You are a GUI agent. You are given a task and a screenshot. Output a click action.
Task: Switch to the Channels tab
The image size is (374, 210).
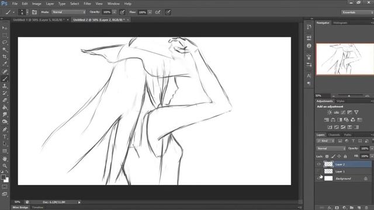pyautogui.click(x=334, y=135)
